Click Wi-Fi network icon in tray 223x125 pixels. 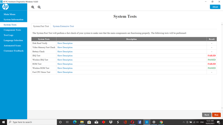(x=194, y=122)
